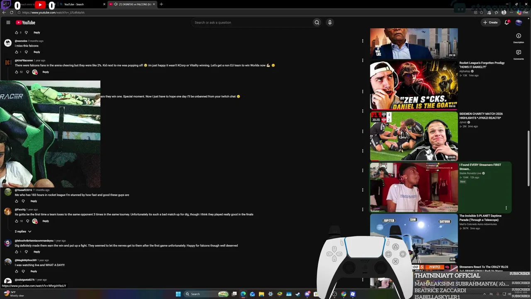Open browser settings and more menu
The width and height of the screenshot is (531, 299).
coord(511,12)
